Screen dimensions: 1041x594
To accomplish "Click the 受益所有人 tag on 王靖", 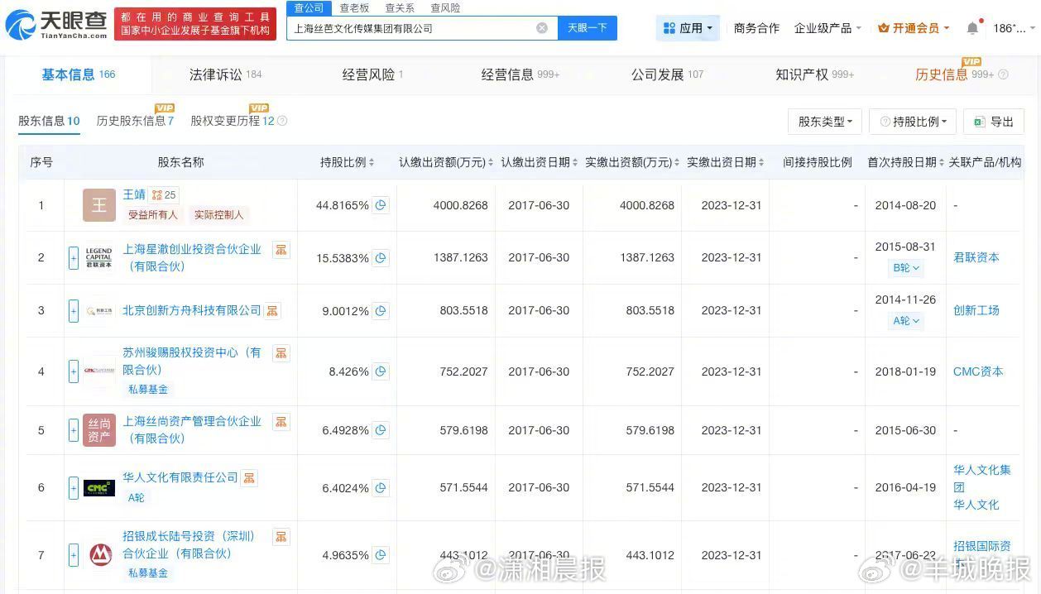I will (152, 215).
